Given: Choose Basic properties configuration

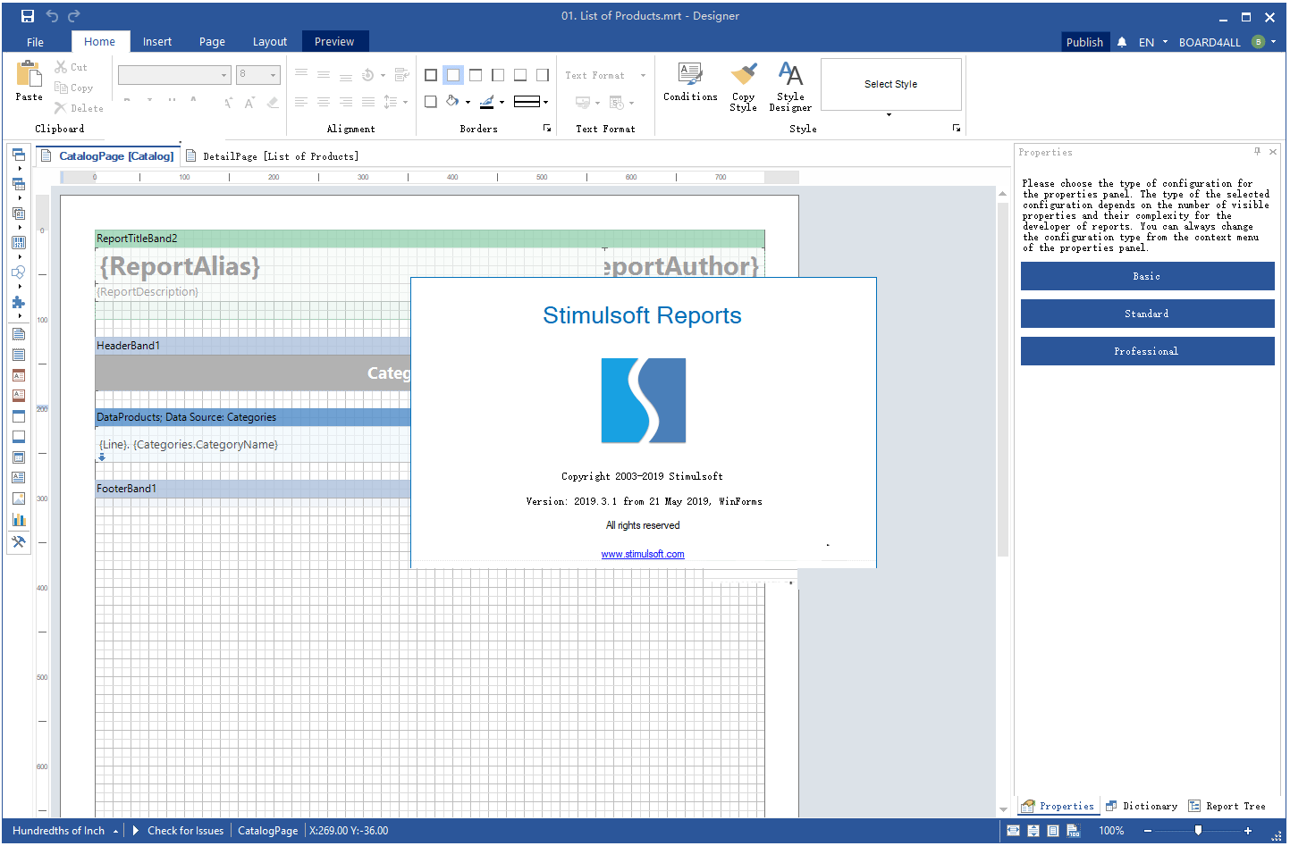Looking at the screenshot, I should click(x=1147, y=276).
